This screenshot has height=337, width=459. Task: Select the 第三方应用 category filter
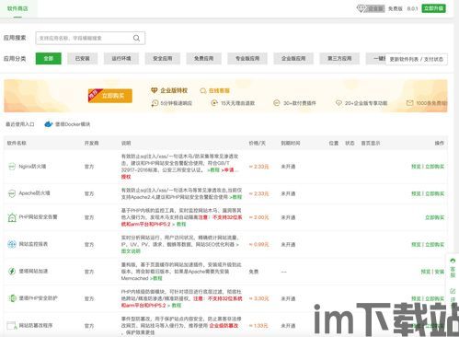339,59
